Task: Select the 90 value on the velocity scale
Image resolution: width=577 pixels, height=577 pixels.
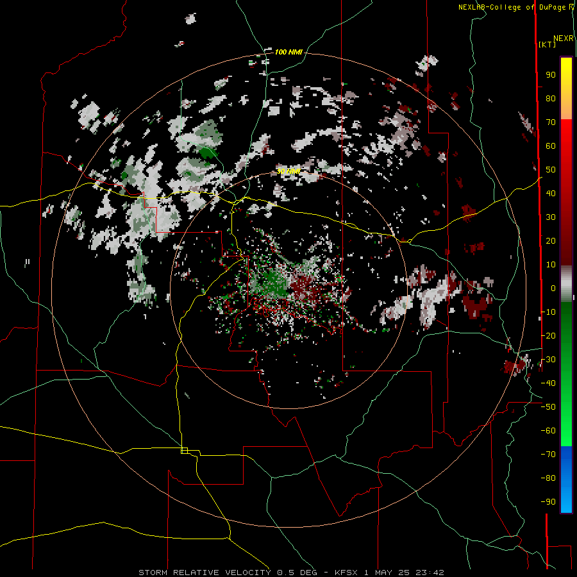Action: [x=551, y=75]
